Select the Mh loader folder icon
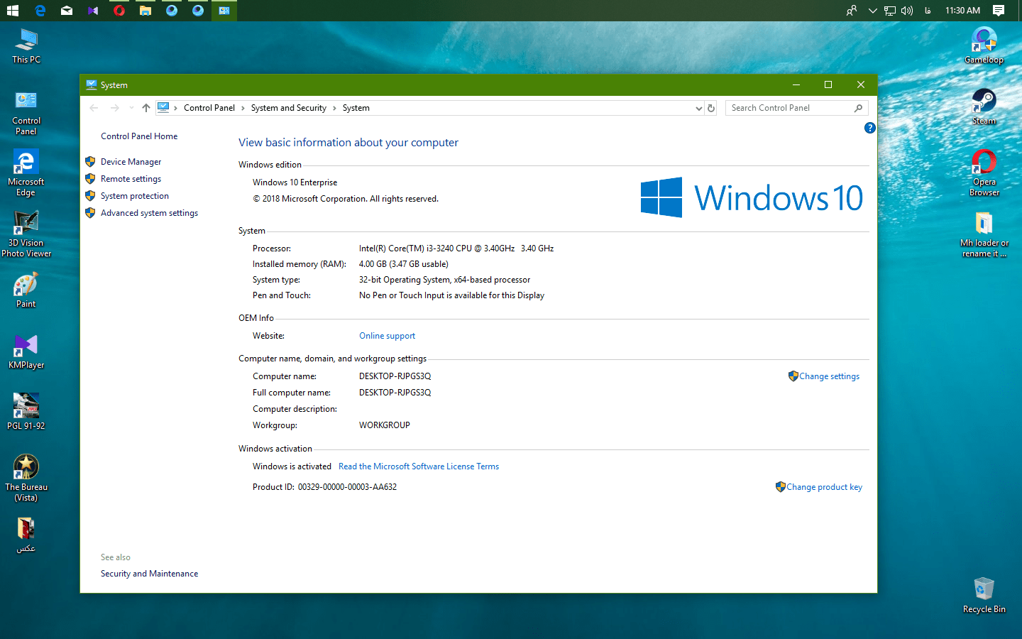Viewport: 1022px width, 639px height. coord(984,234)
